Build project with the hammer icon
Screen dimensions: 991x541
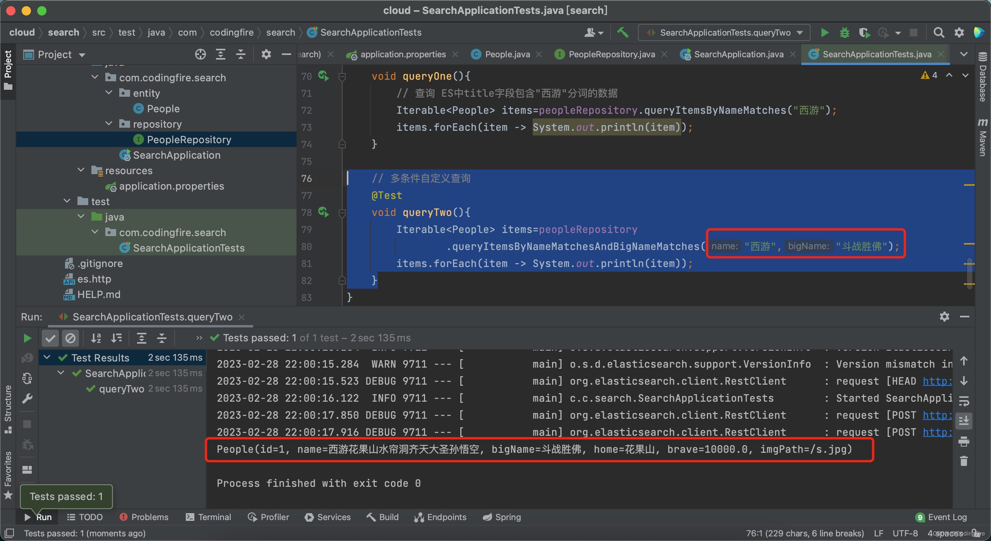pos(622,33)
